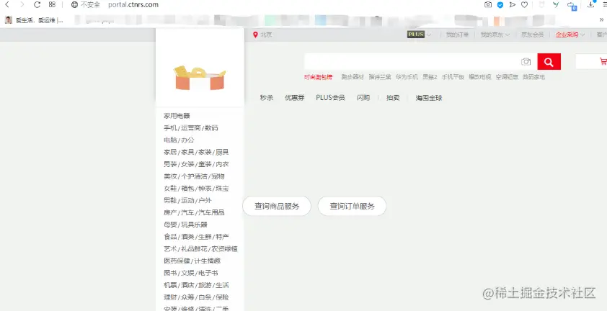
Task: Click hot search term 手机平板
Action: 453,77
